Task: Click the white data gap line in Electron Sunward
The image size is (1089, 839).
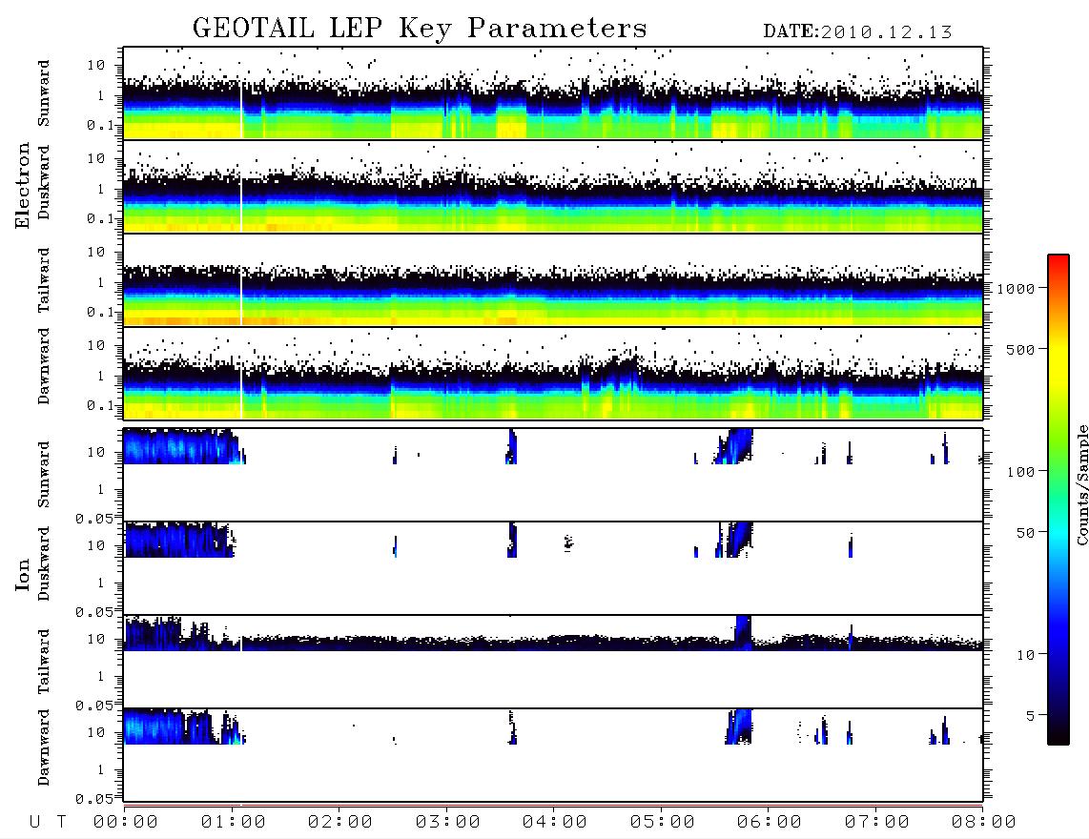Action: pos(241,110)
